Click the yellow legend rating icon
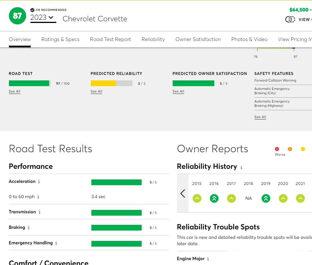The image size is (312, 265). 303,149
